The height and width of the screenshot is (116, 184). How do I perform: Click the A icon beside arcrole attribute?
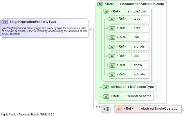tap(112, 47)
